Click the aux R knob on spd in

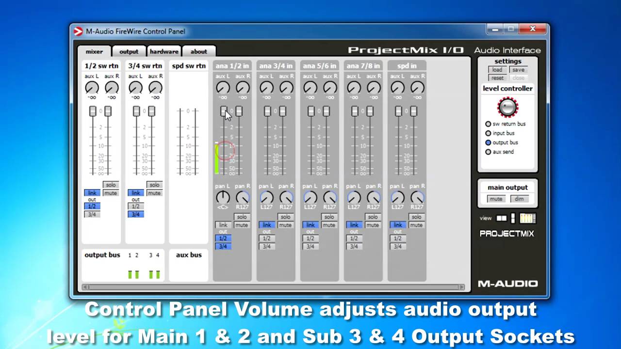click(x=417, y=88)
